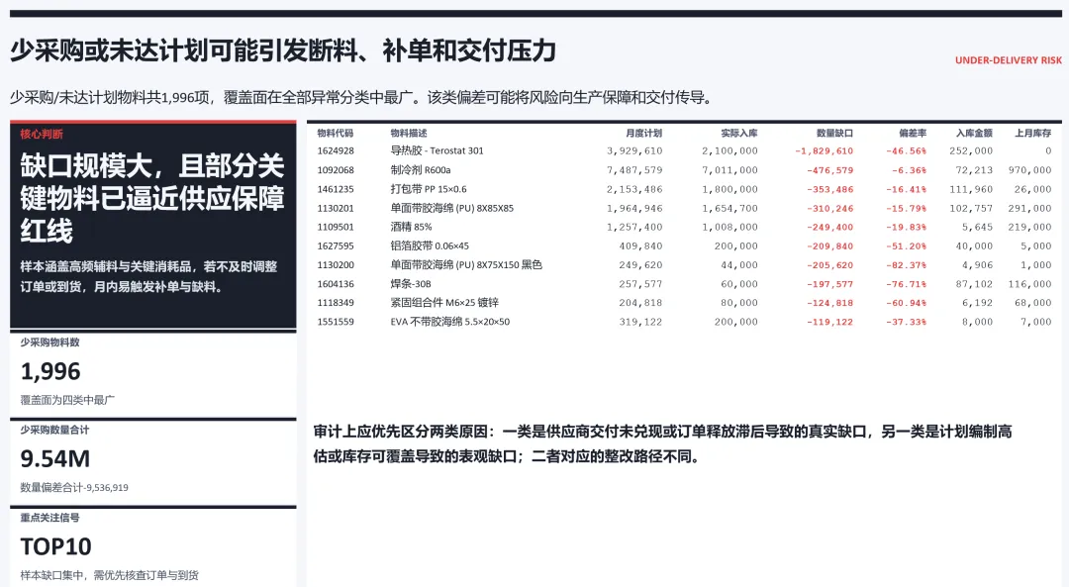
Task: Select material code 1461235
Action: tap(336, 189)
